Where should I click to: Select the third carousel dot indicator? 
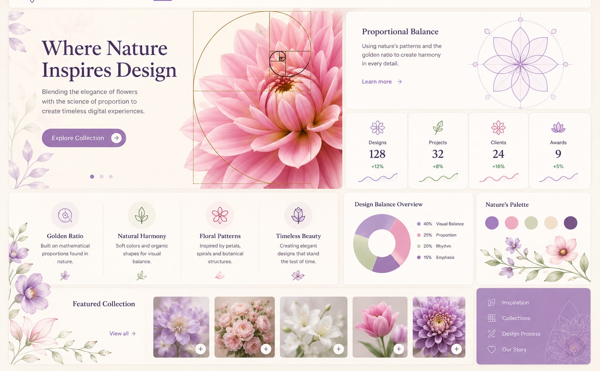pyautogui.click(x=111, y=177)
